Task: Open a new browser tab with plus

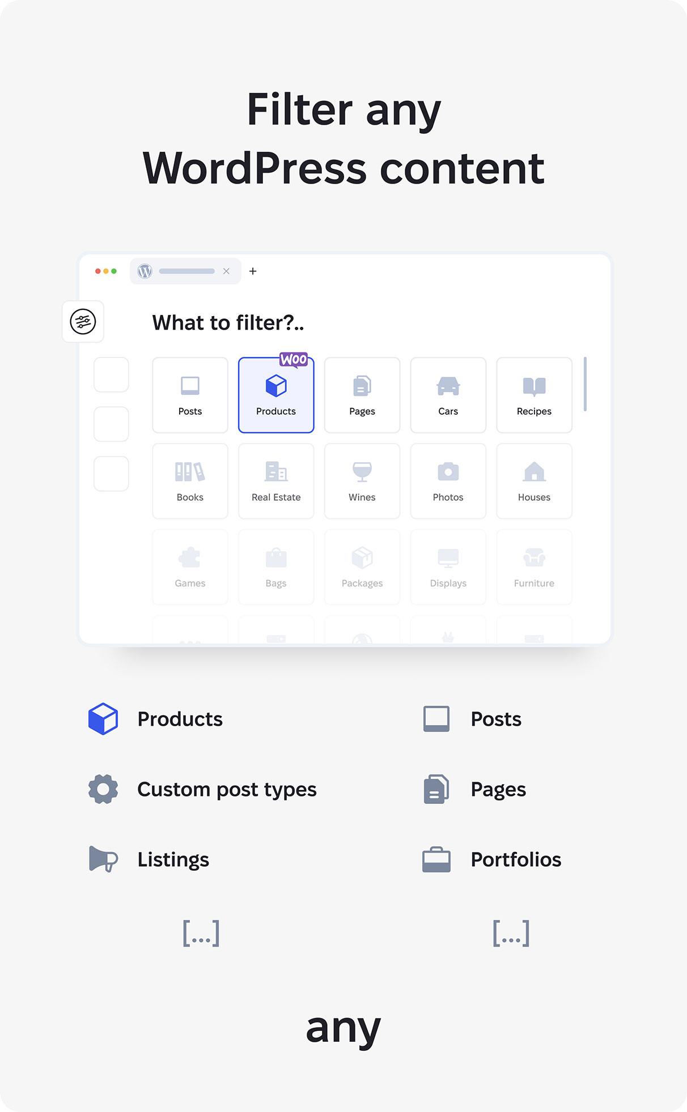Action: pos(253,271)
